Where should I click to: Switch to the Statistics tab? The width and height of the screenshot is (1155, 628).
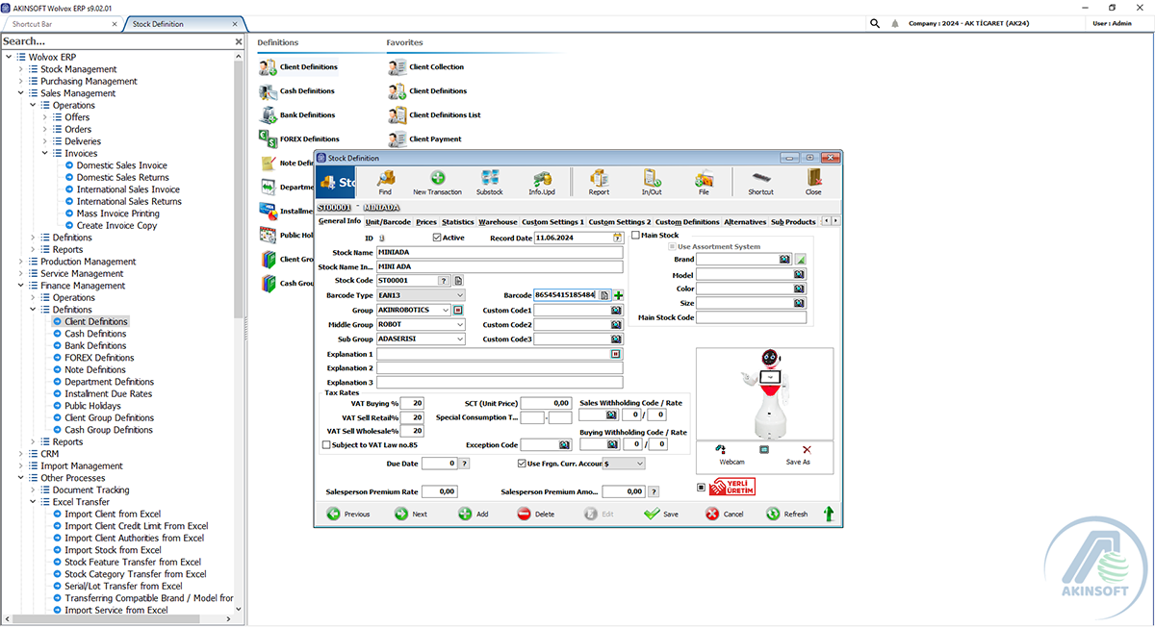pos(458,222)
